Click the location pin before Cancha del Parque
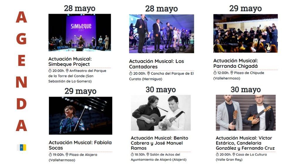The height and width of the screenshot is (164, 293). 148,74
